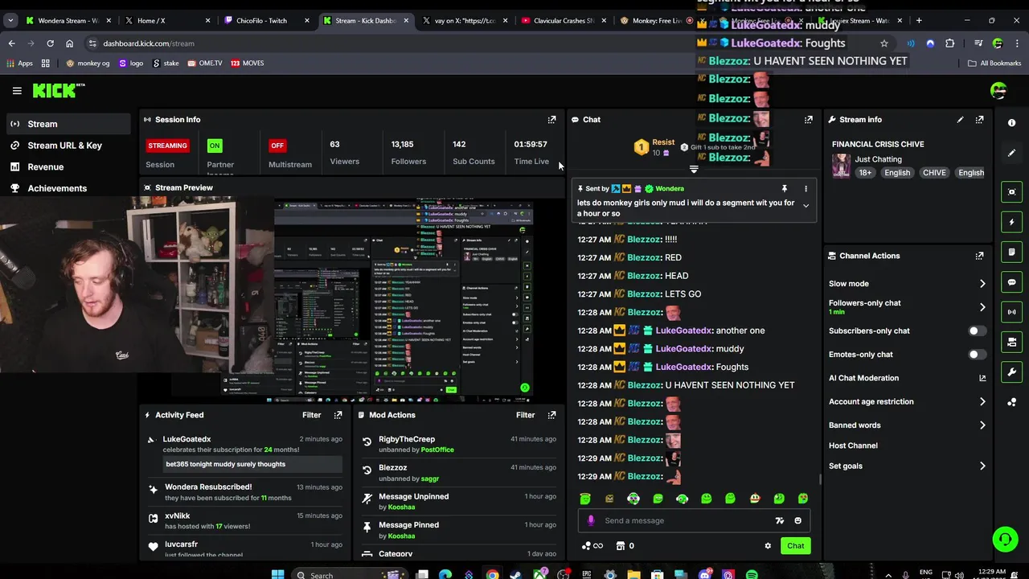Pop out the Session Info panel
This screenshot has width=1029, height=579.
551,120
